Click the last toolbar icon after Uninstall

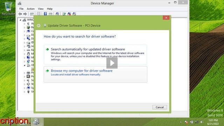tap(74, 14)
